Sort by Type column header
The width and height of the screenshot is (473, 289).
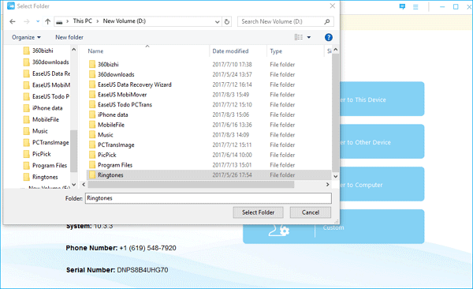276,51
